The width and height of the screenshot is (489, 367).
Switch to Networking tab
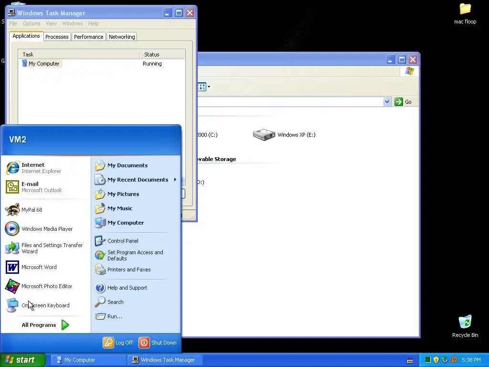pyautogui.click(x=122, y=37)
